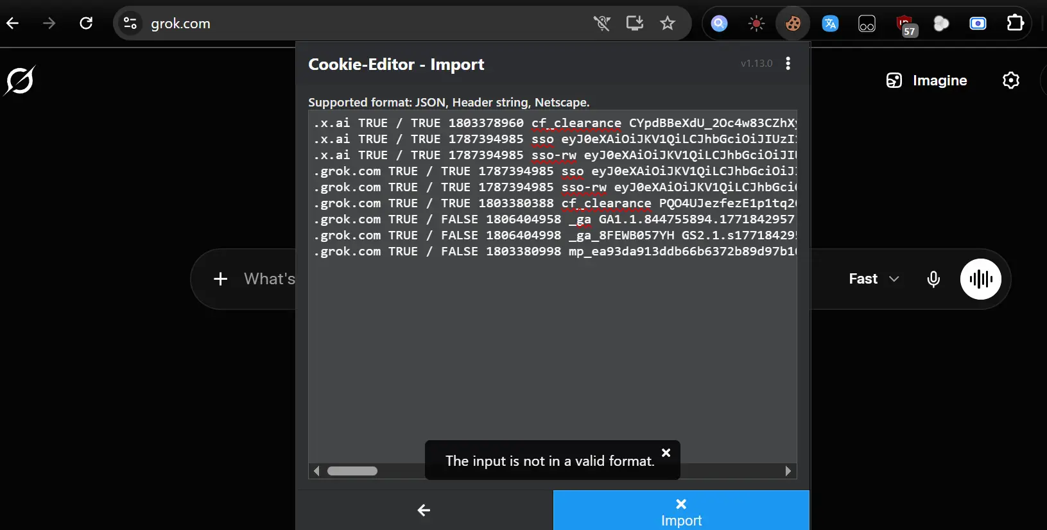Dismiss the invalid format notification

tap(666, 452)
